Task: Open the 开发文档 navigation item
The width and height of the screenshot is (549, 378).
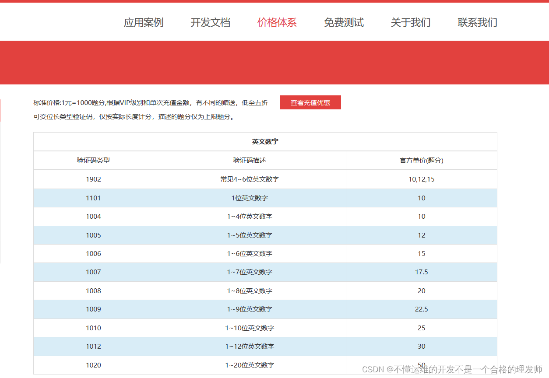Action: pyautogui.click(x=210, y=22)
